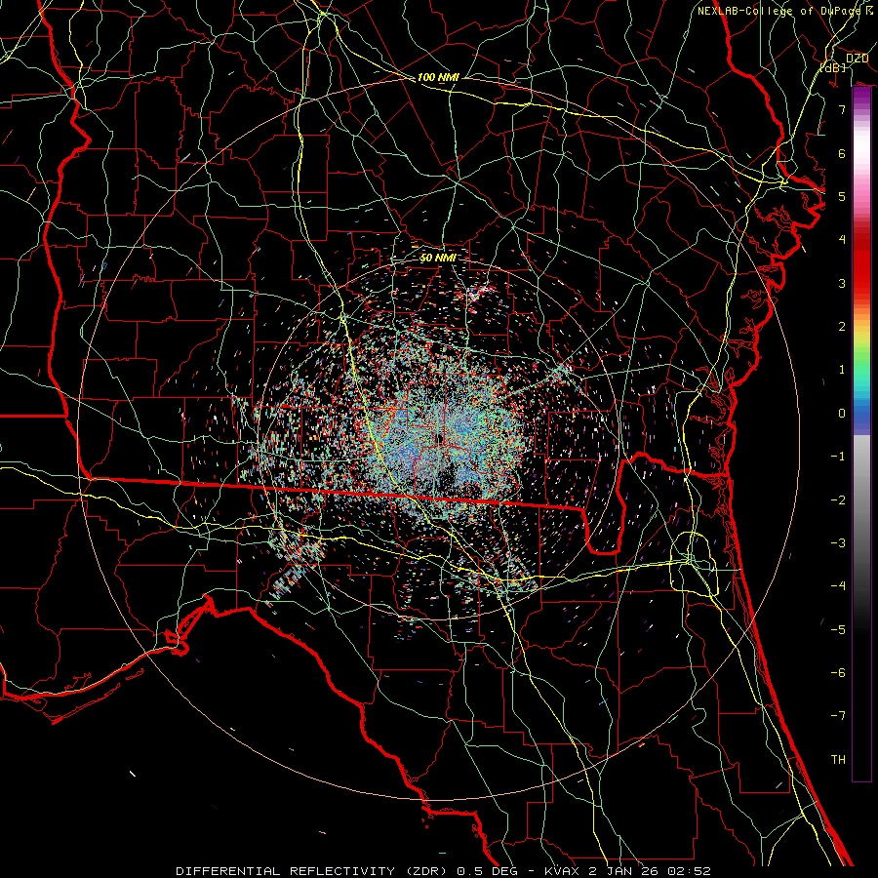Click the "50 NMI" range ring label
The image size is (878, 878).
point(438,258)
